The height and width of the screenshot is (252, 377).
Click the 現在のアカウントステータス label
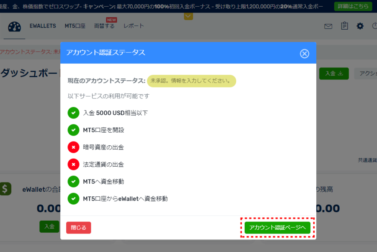pos(106,81)
